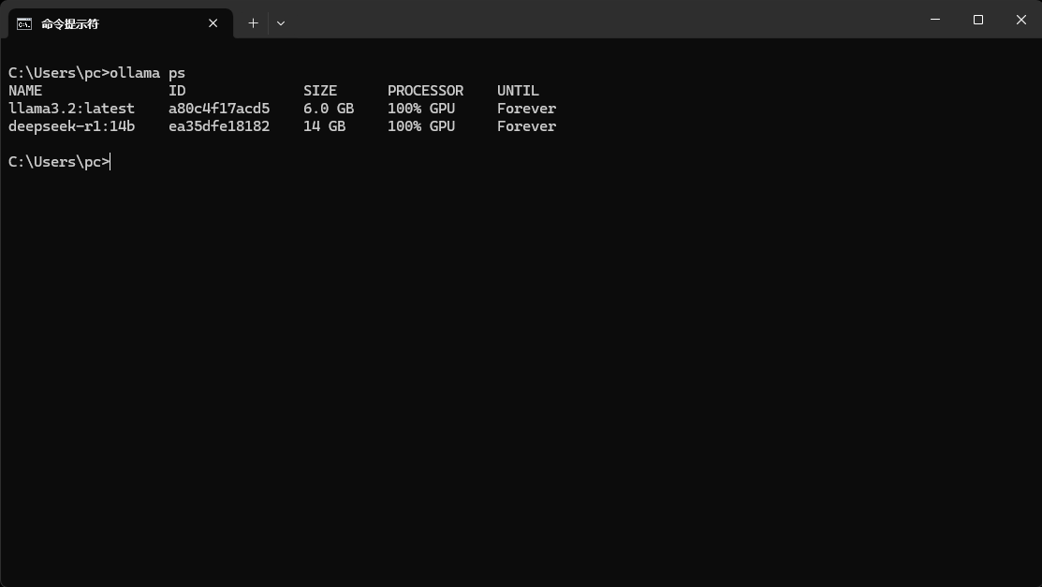Maximize the terminal window
This screenshot has width=1042, height=587.
[978, 20]
